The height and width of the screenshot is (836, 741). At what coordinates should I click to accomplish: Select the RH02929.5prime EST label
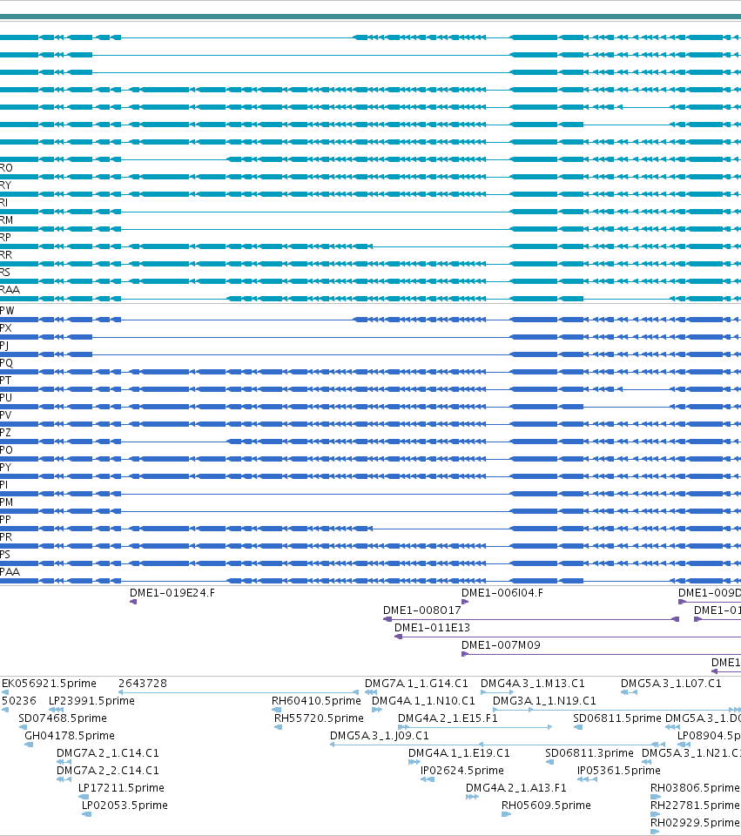coord(695,824)
